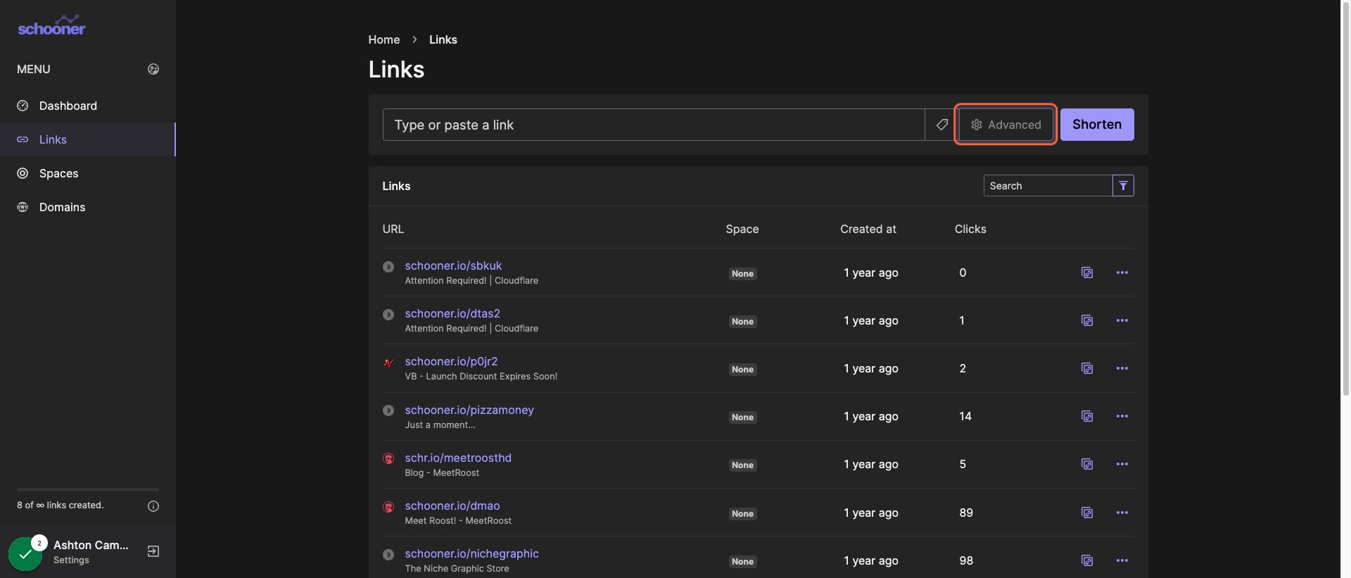Open Spaces from the sidebar
The width and height of the screenshot is (1351, 578).
[x=87, y=173]
